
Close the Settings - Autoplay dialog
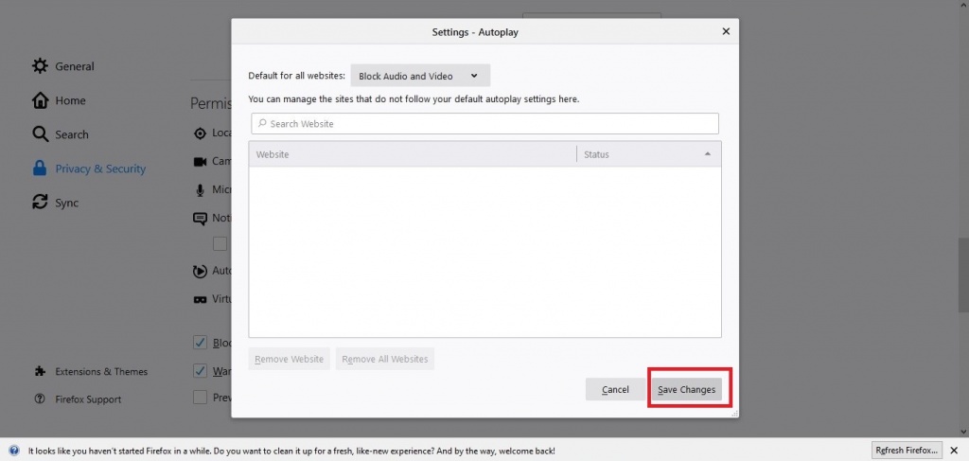(726, 31)
